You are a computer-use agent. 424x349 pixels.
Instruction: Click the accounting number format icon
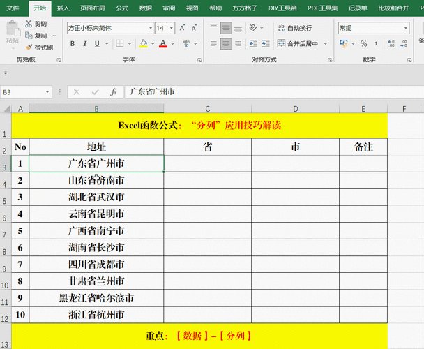[x=344, y=43]
